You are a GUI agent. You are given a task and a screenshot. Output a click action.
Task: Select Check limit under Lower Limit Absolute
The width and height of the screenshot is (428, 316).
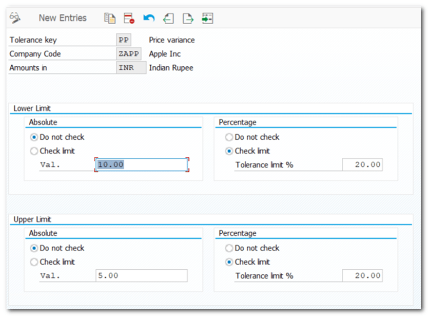click(x=34, y=151)
